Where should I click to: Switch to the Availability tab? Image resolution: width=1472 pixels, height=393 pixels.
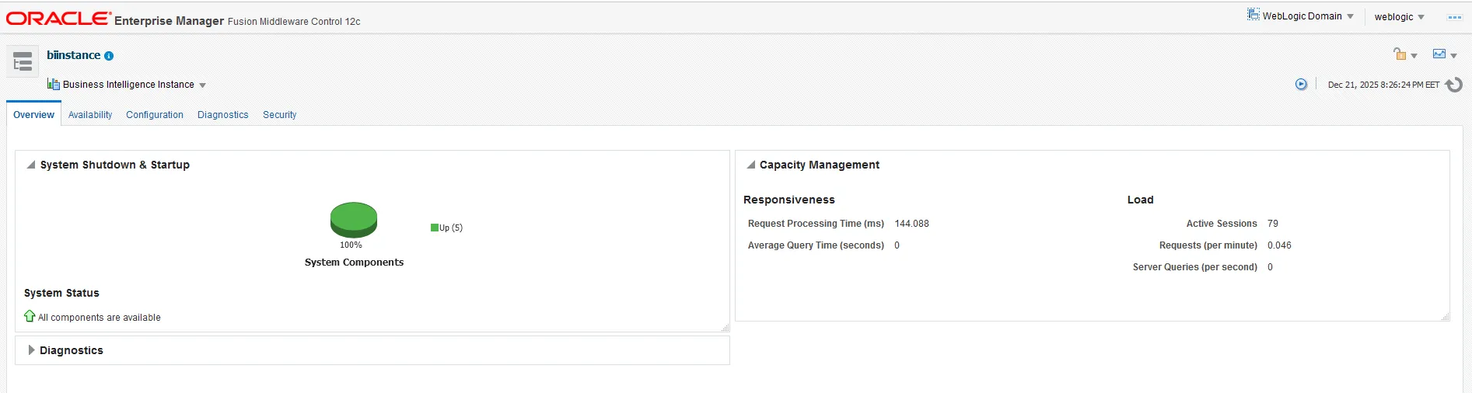pyautogui.click(x=90, y=115)
